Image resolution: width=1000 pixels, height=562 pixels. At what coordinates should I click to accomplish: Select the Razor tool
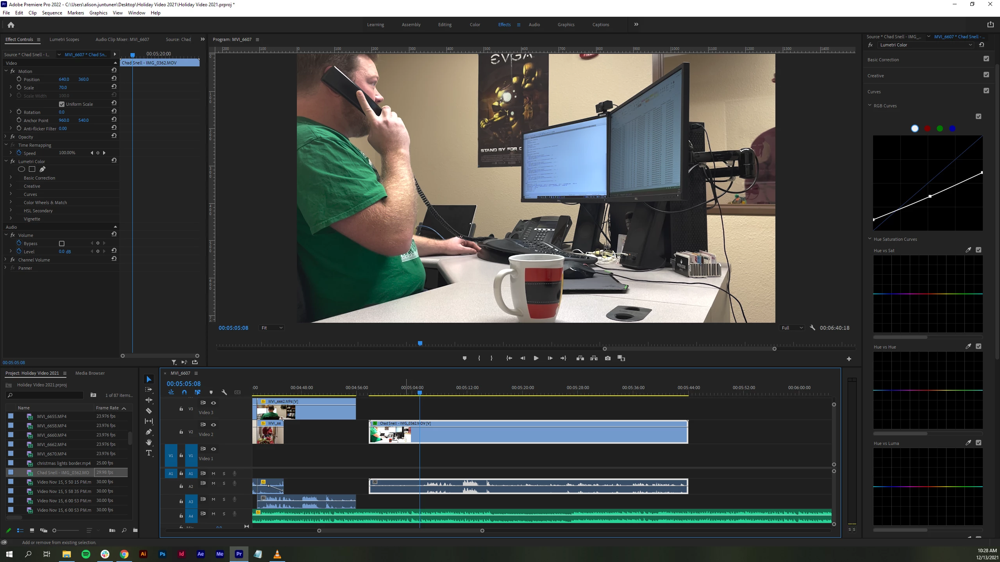[149, 411]
